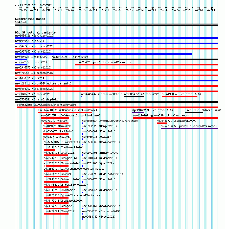The image size is (225, 229).
Task: Click nsv6034567 (Wu2021) label
Action: [x=58, y=174]
